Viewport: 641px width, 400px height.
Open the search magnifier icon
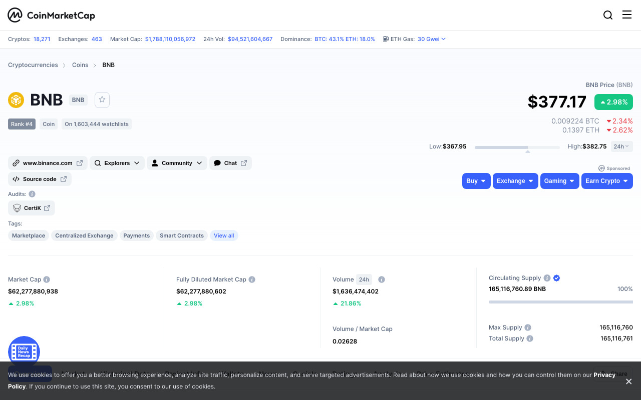coord(608,15)
